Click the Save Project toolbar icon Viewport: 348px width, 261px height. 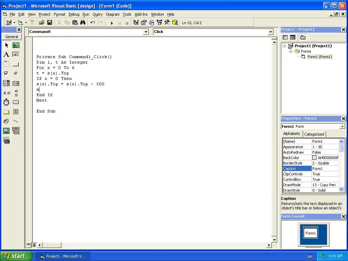(x=50, y=23)
